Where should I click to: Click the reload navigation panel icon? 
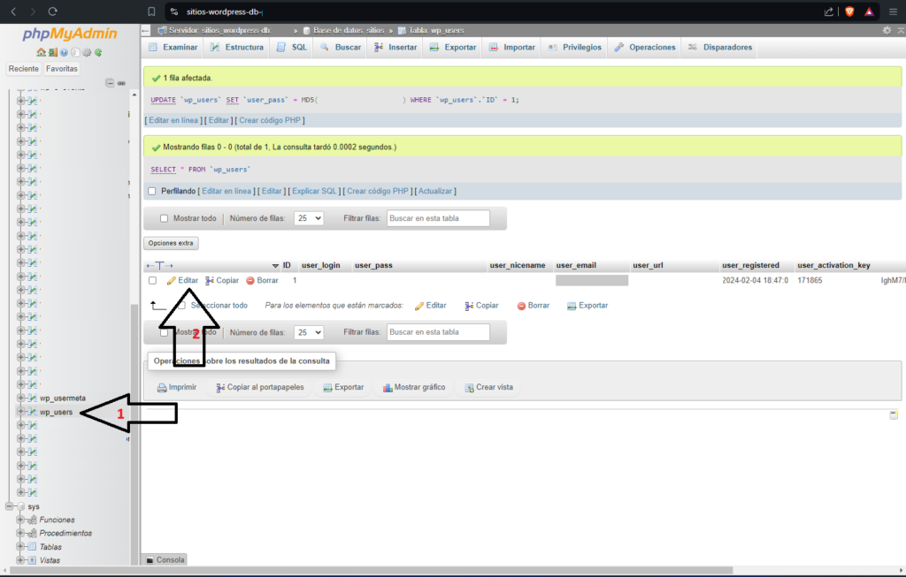point(97,52)
